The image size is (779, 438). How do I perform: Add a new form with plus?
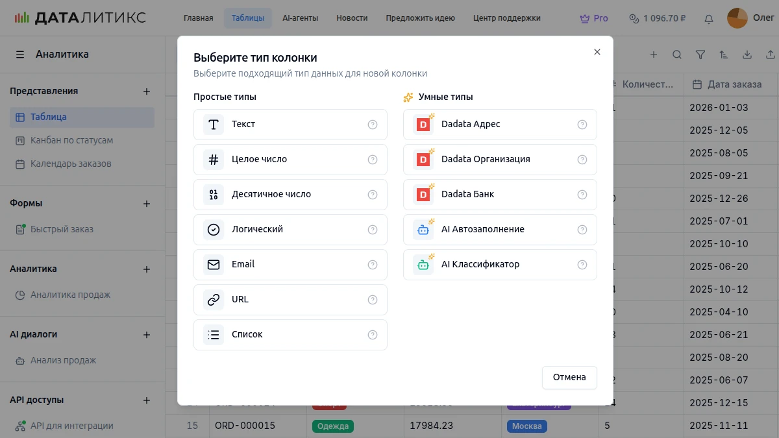point(147,204)
